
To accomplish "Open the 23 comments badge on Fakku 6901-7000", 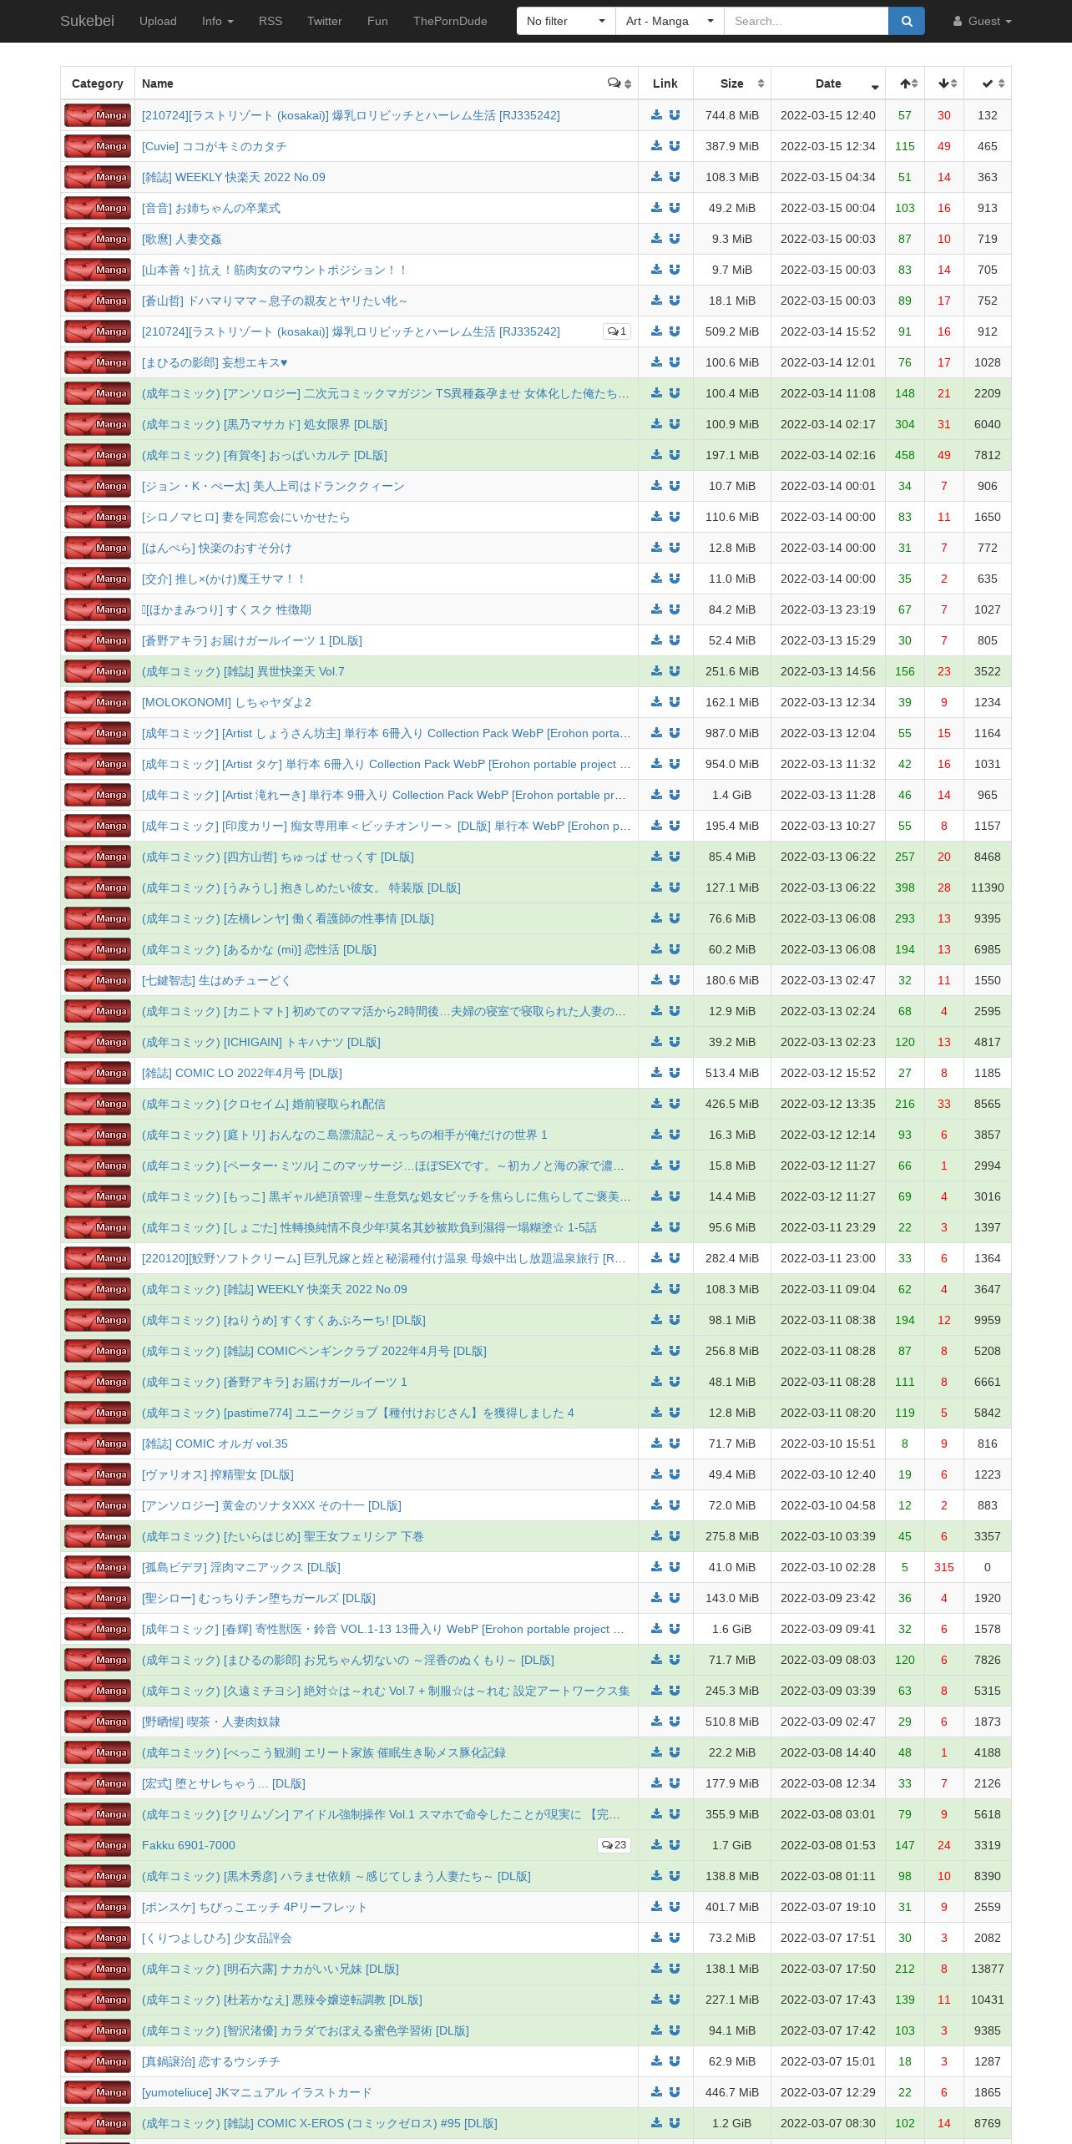I will (x=614, y=1845).
